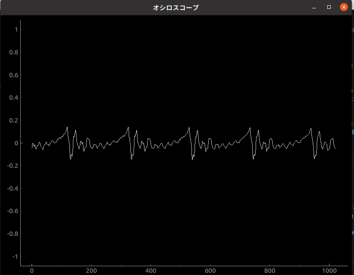Close the オシロスコープ window
354x275 pixels.
pyautogui.click(x=344, y=7)
